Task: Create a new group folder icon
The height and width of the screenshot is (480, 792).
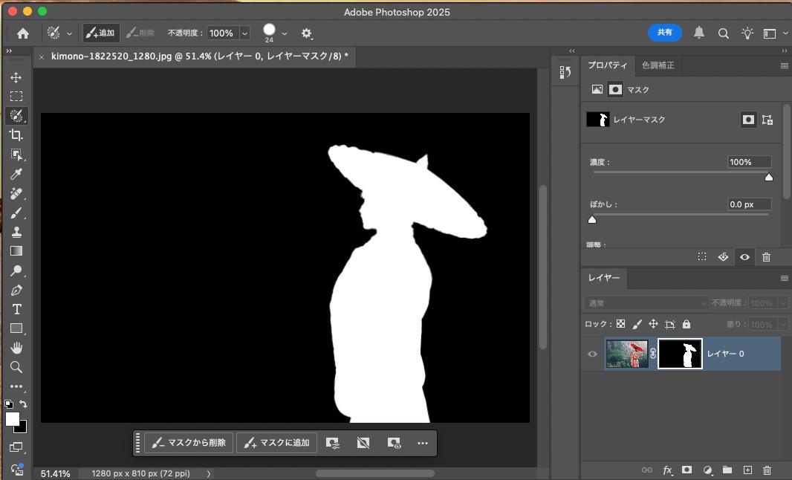Action: coord(727,470)
